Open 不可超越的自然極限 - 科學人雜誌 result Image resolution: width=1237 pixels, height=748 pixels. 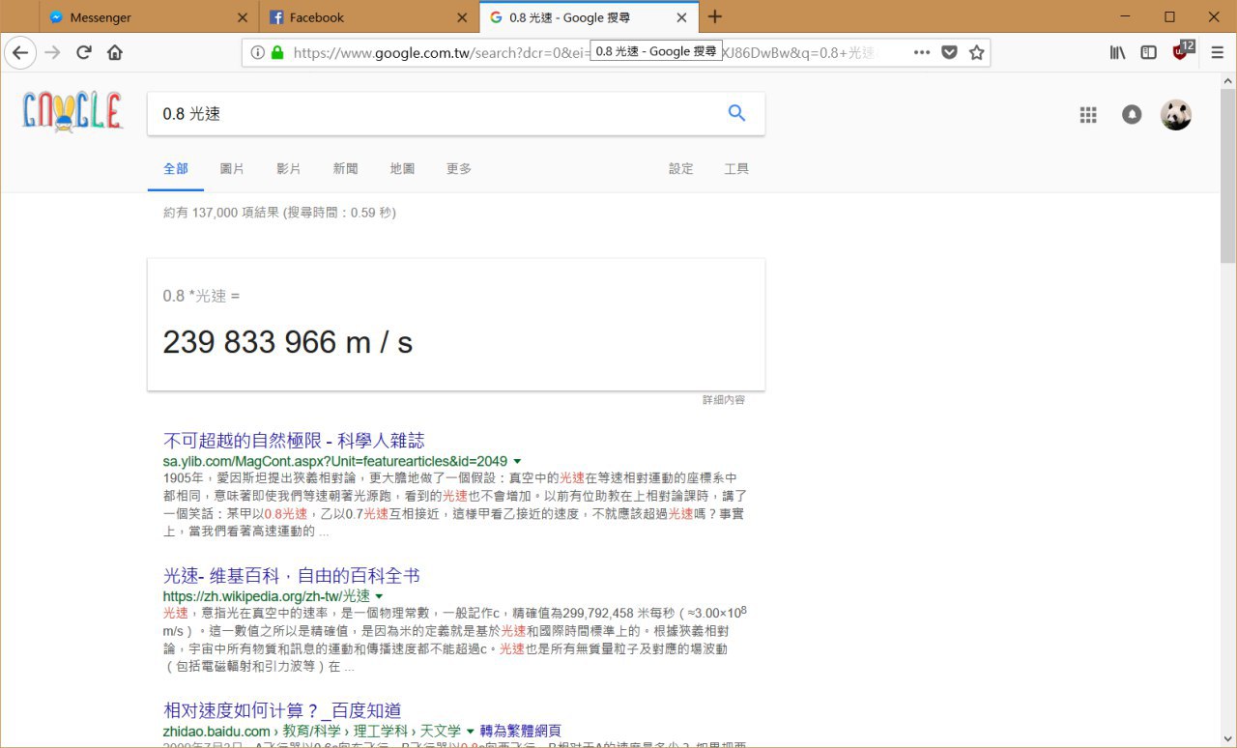pyautogui.click(x=294, y=441)
